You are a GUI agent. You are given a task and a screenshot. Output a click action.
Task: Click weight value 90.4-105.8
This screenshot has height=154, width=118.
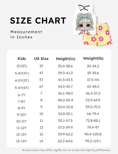[x=93, y=134]
